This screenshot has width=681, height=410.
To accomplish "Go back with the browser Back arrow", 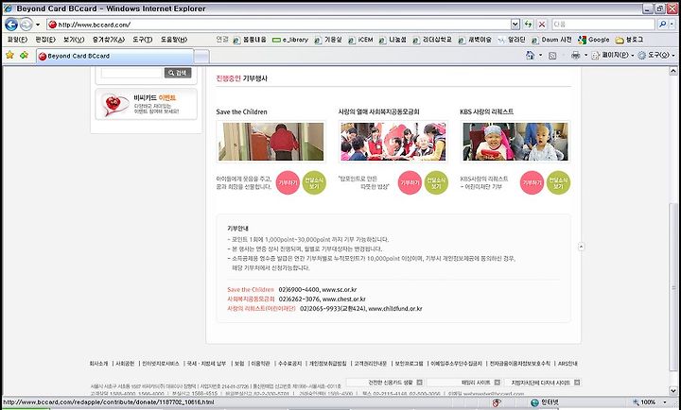I will [x=11, y=25].
